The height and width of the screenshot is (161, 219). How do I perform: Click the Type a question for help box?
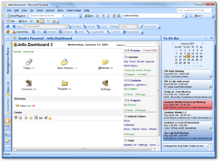tap(194, 10)
